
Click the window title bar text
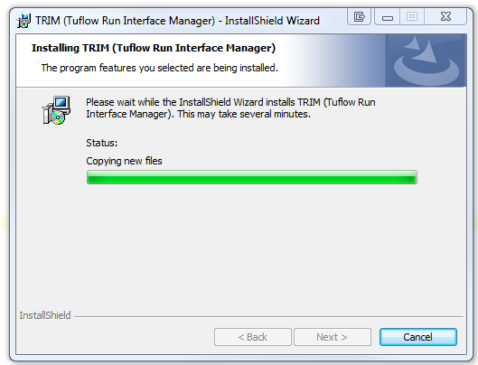coord(177,21)
